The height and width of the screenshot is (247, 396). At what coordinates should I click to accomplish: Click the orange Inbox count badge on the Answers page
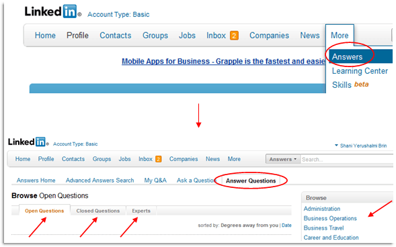point(159,159)
